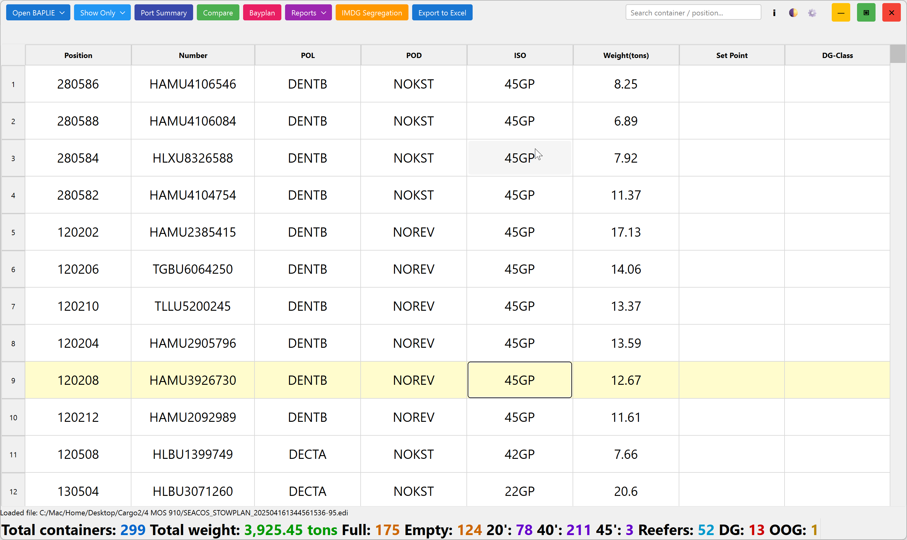The image size is (907, 540).
Task: Click the NOREV cell for HAMU2385415
Action: pyautogui.click(x=414, y=232)
